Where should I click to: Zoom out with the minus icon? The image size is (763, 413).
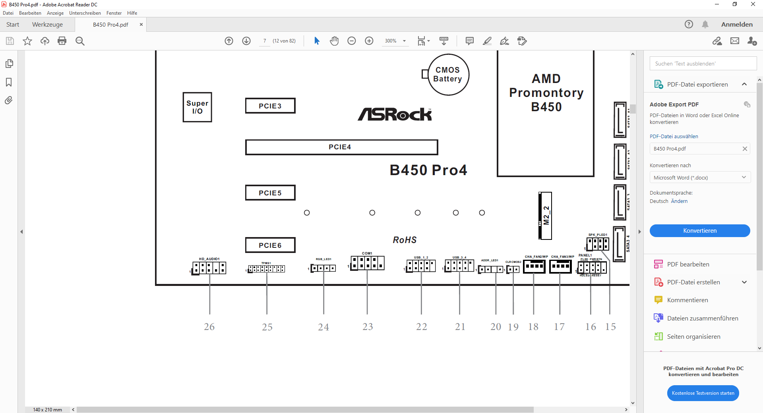click(x=352, y=41)
